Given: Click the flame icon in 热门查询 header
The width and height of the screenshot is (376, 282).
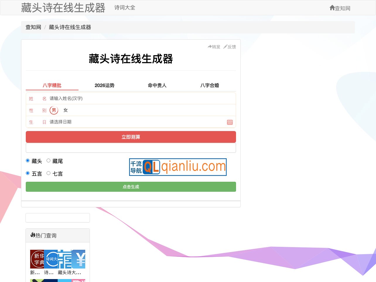Looking at the screenshot, I should (33, 235).
